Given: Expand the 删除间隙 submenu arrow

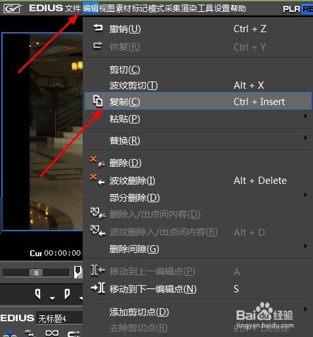Looking at the screenshot, I should (x=306, y=246).
